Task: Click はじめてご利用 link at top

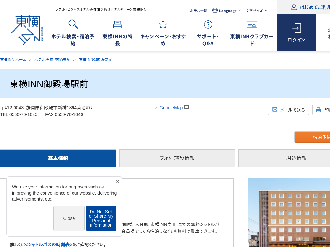Action: (x=315, y=7)
